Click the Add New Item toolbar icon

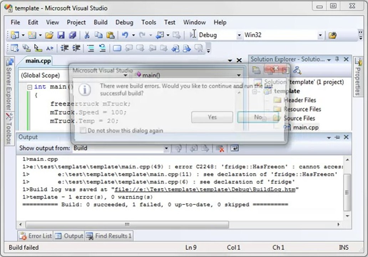32,35
